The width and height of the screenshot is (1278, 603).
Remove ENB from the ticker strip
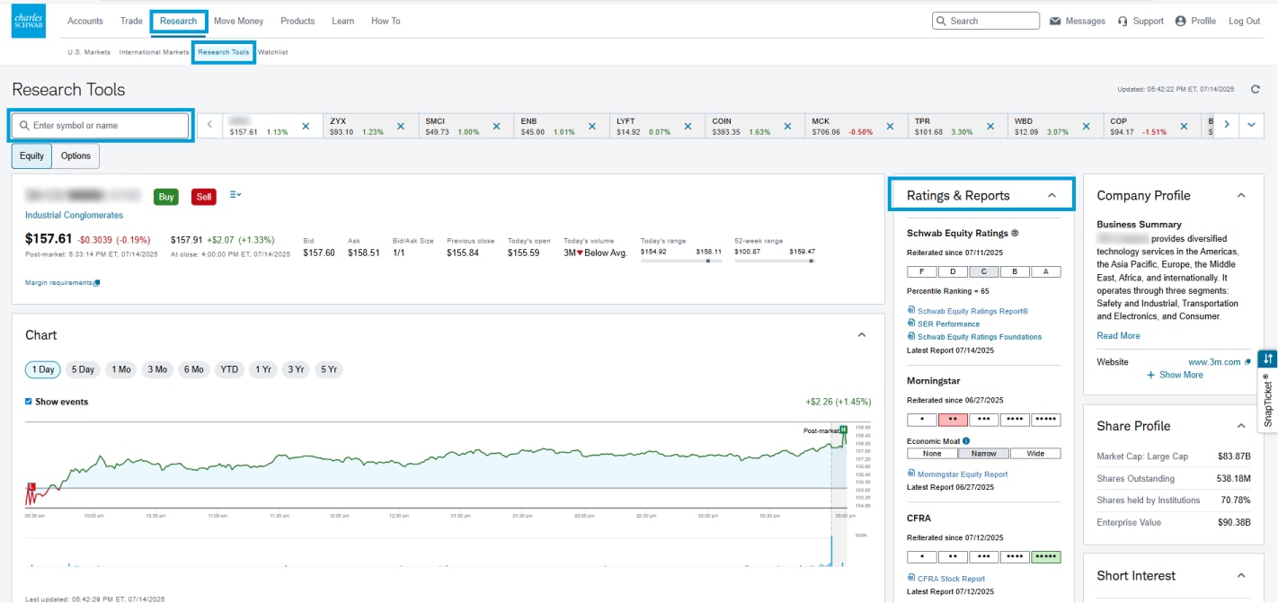coord(592,127)
